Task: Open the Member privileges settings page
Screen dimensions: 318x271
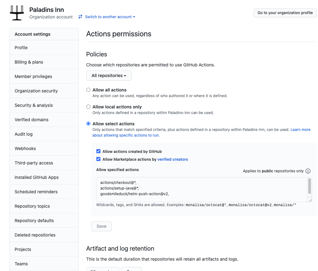Action: pyautogui.click(x=44, y=76)
